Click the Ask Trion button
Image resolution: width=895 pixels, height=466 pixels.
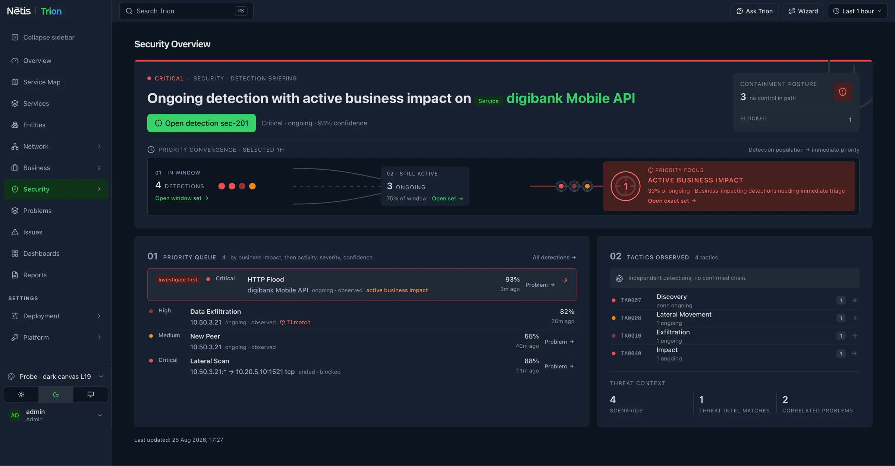(754, 11)
